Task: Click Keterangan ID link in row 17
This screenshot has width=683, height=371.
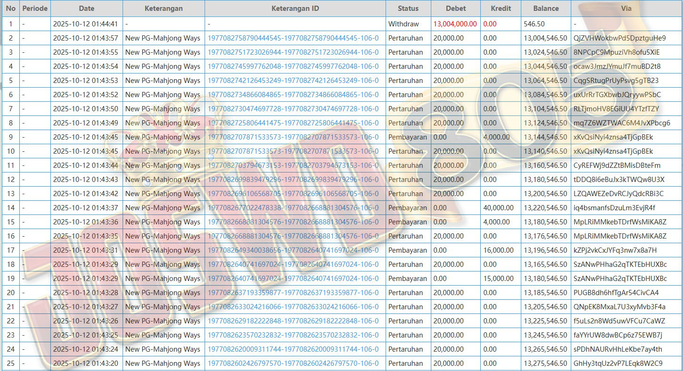Action: tap(293, 250)
